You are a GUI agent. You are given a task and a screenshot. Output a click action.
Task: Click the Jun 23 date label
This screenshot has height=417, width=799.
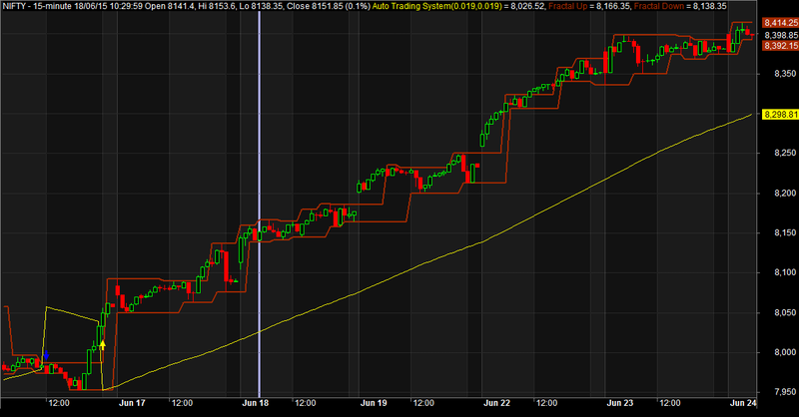[x=620, y=403]
